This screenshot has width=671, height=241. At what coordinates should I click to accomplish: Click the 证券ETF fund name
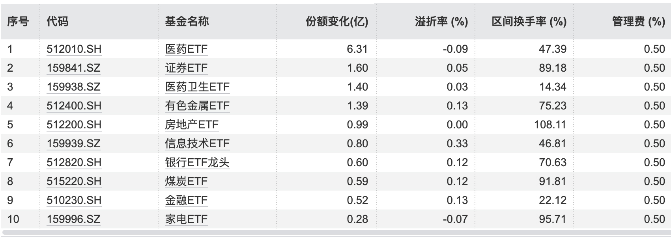pos(186,68)
